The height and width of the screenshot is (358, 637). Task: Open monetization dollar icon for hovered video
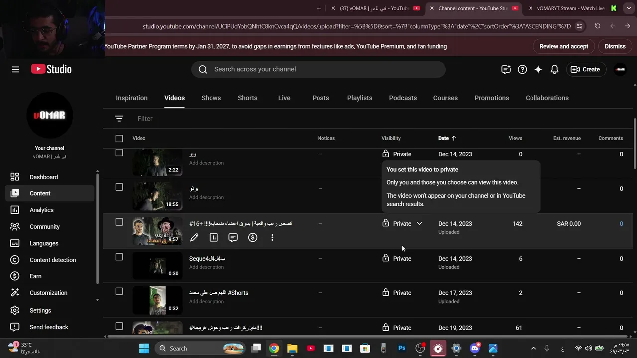[x=253, y=238]
